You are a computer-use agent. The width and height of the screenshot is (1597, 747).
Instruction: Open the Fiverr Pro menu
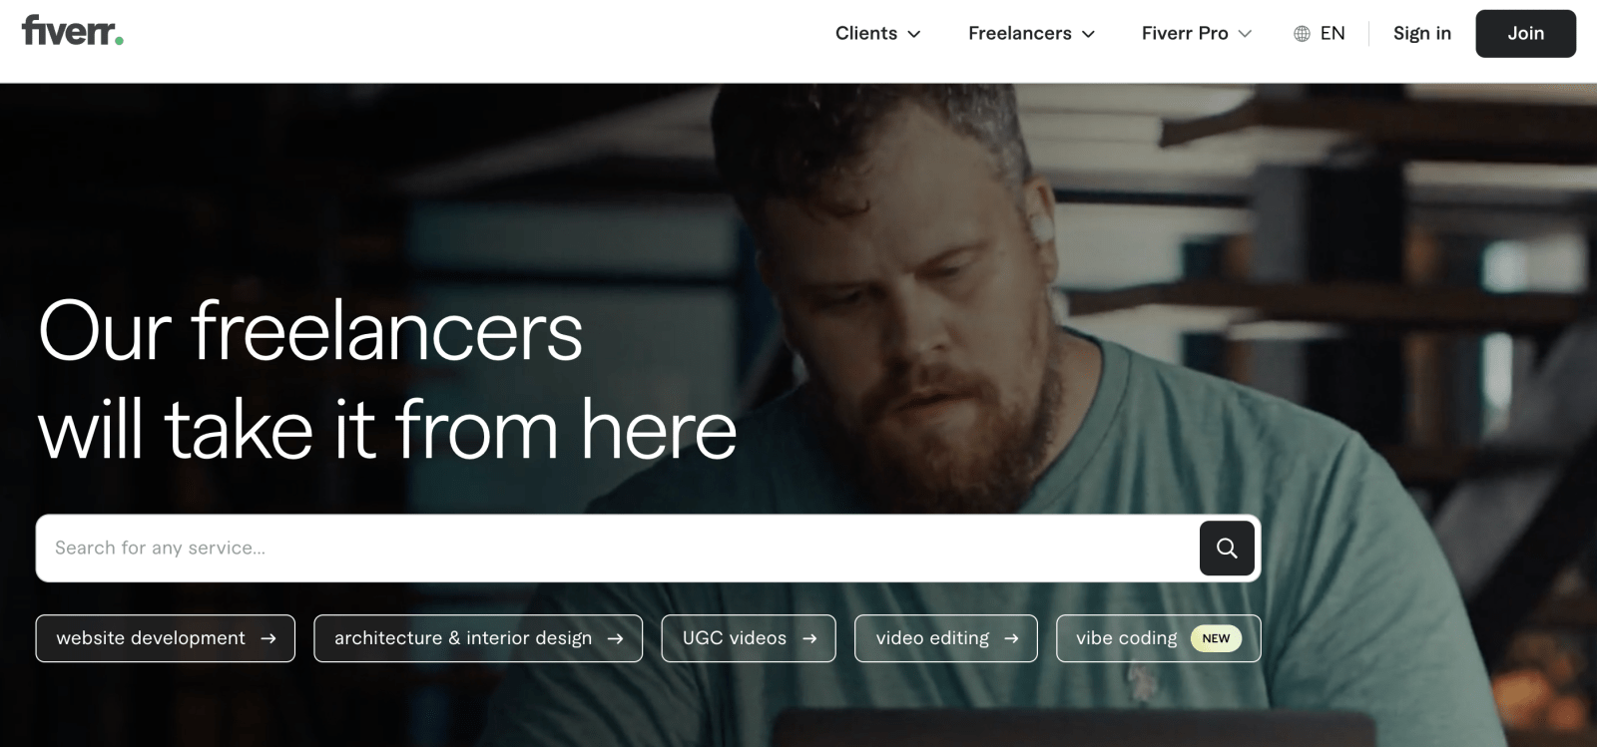(x=1197, y=33)
